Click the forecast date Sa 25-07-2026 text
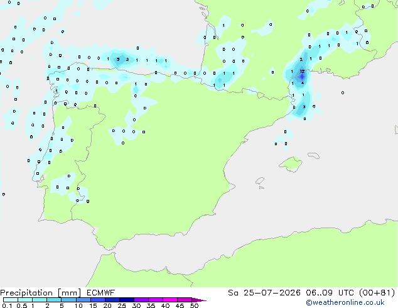The image size is (398, 308). pos(264,293)
